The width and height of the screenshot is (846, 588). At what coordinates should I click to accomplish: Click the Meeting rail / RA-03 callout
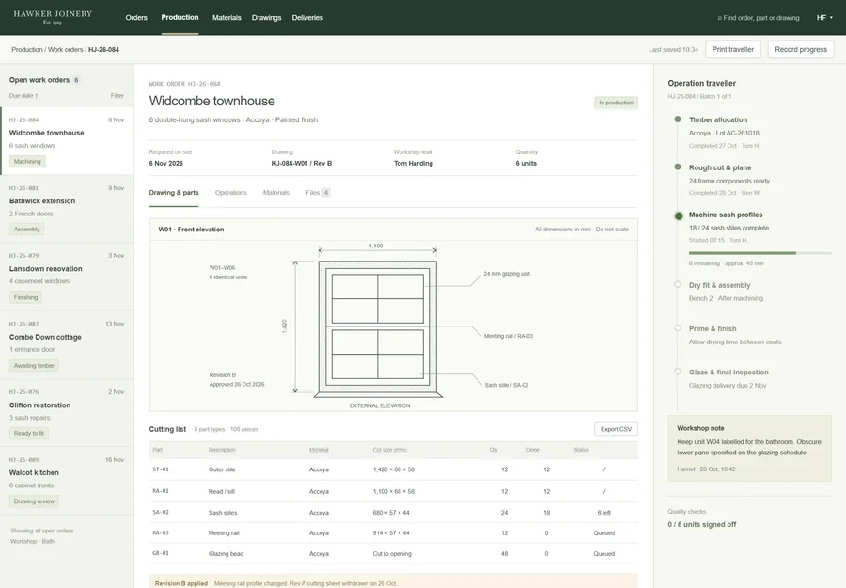pyautogui.click(x=509, y=336)
